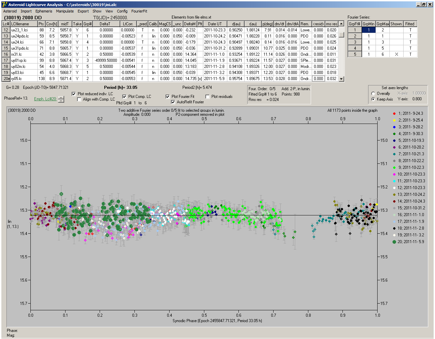This screenshot has width=435, height=339.
Task: Click the [x] Plt marker in row 20
Action: (x=200, y=79)
